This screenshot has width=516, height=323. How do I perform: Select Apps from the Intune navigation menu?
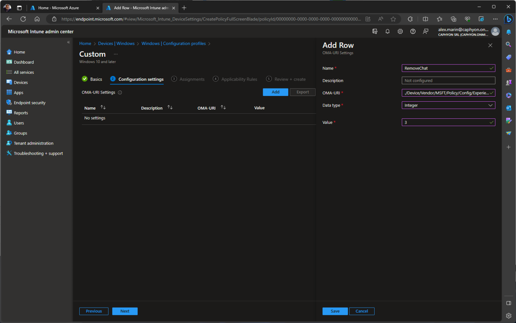click(18, 92)
